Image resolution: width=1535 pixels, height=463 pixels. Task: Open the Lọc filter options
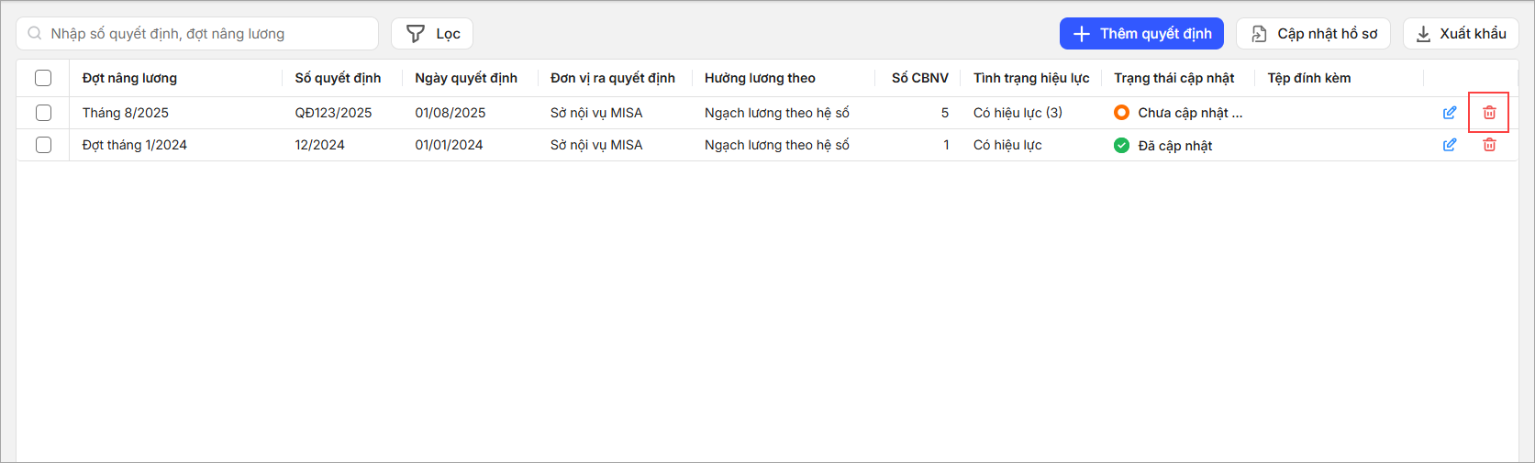tap(432, 34)
